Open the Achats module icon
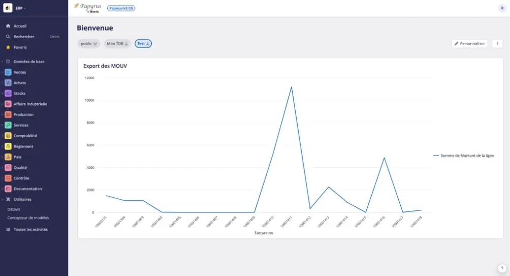Viewport: 510px width, 276px height. [8, 83]
